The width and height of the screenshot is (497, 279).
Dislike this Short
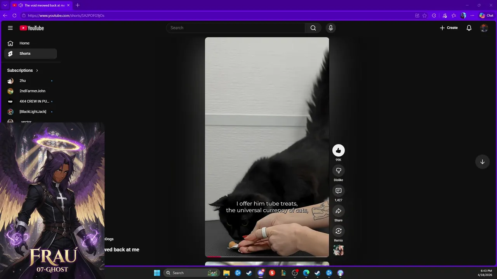point(339,170)
